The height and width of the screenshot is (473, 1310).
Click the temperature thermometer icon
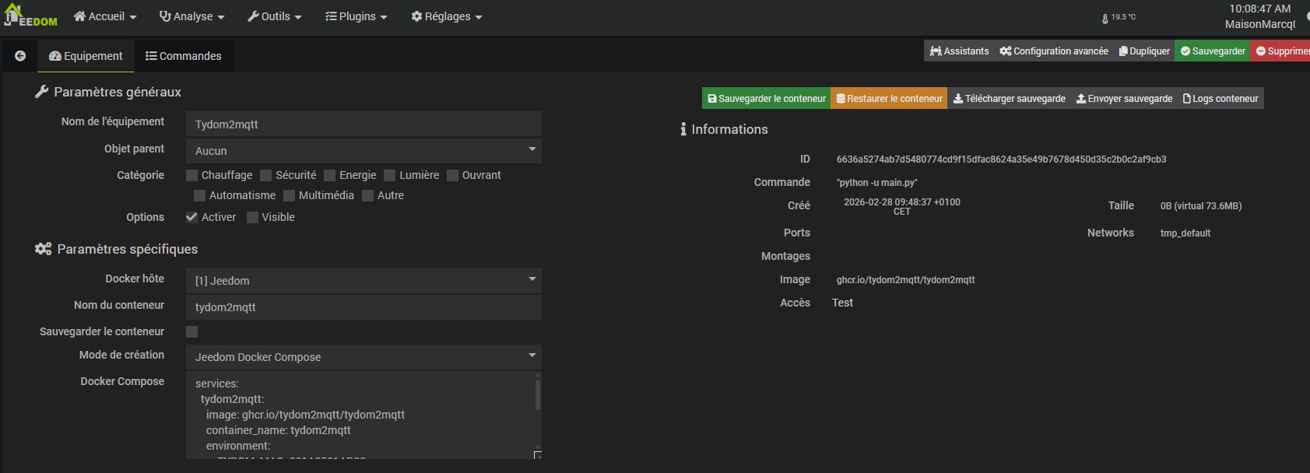pyautogui.click(x=1105, y=18)
